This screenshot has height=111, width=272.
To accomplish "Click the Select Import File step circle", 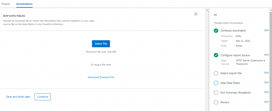I will coord(216,73).
